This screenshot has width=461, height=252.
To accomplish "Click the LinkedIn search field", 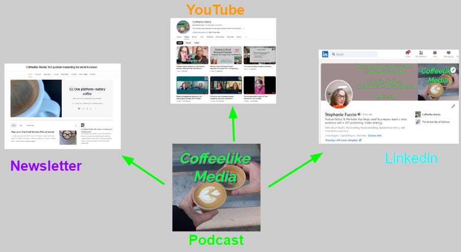I will pos(354,54).
